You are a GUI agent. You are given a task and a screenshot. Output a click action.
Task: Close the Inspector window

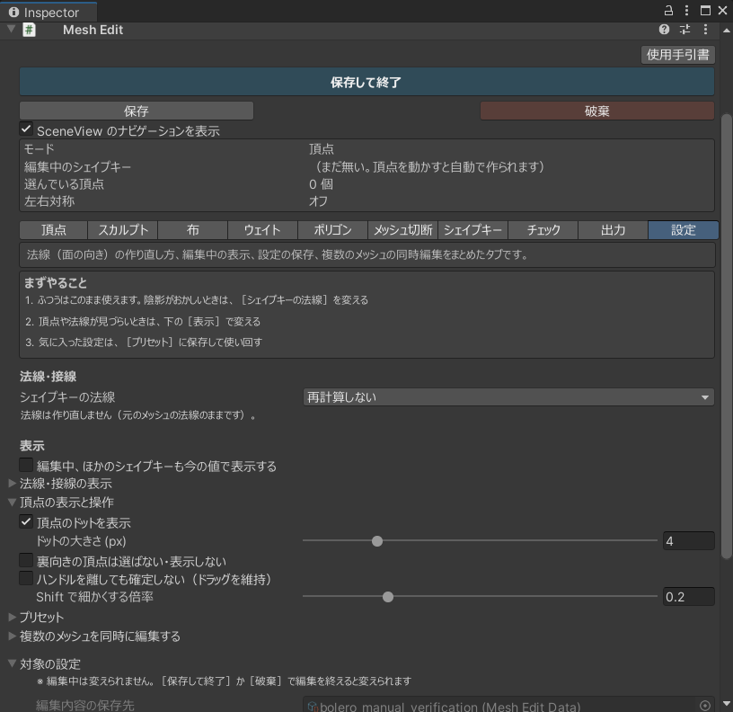723,10
